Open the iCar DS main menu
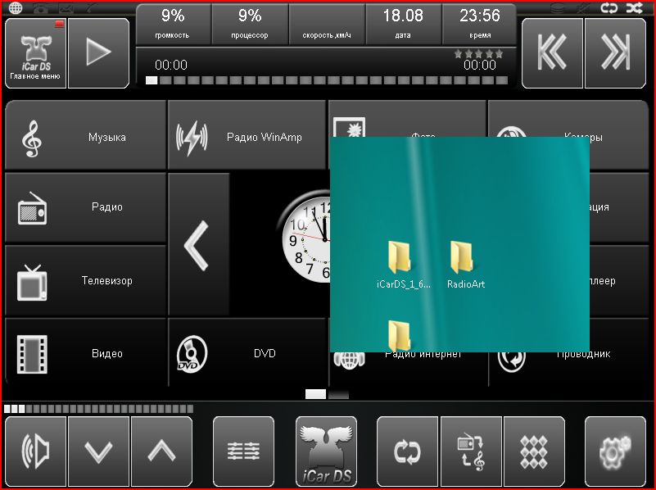The image size is (656, 490). 36,53
